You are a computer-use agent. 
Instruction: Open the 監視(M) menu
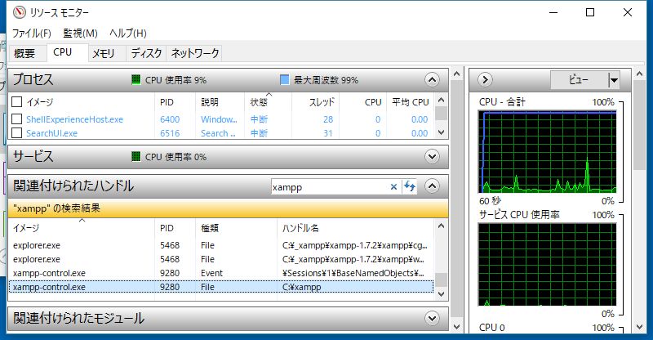pos(80,33)
